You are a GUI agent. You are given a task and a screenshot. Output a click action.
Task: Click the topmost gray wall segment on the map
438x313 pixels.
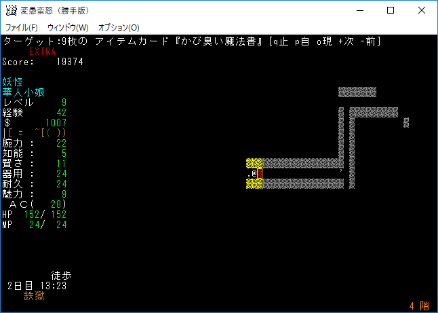tap(357, 92)
